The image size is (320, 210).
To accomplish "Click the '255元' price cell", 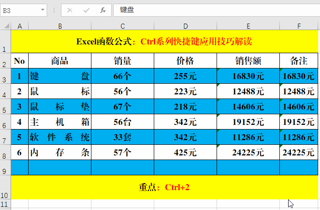I will [x=185, y=76].
